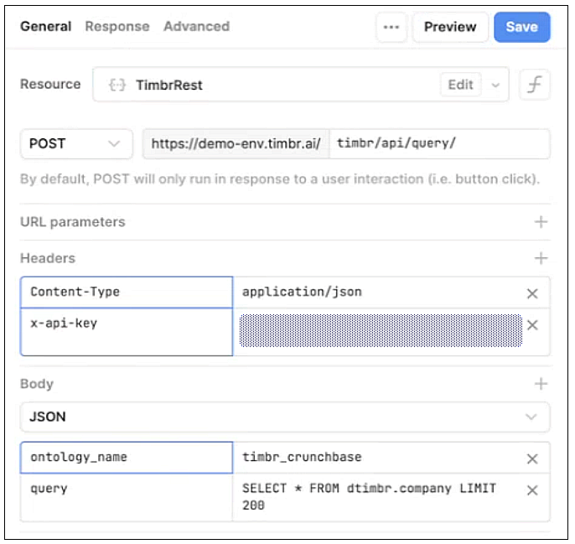Click the https://demo-env.timbr.ai/ base URL

(x=236, y=144)
